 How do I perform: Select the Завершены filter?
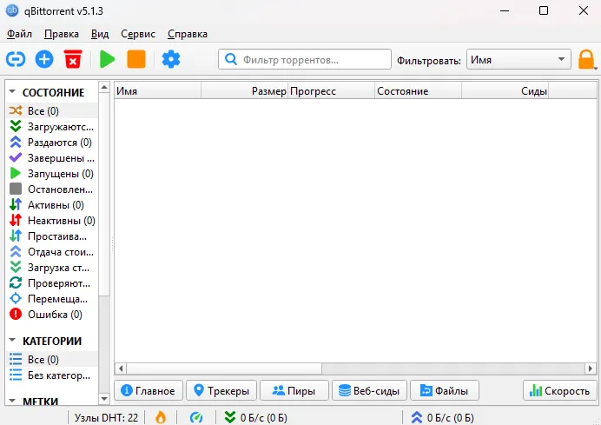pyautogui.click(x=52, y=158)
